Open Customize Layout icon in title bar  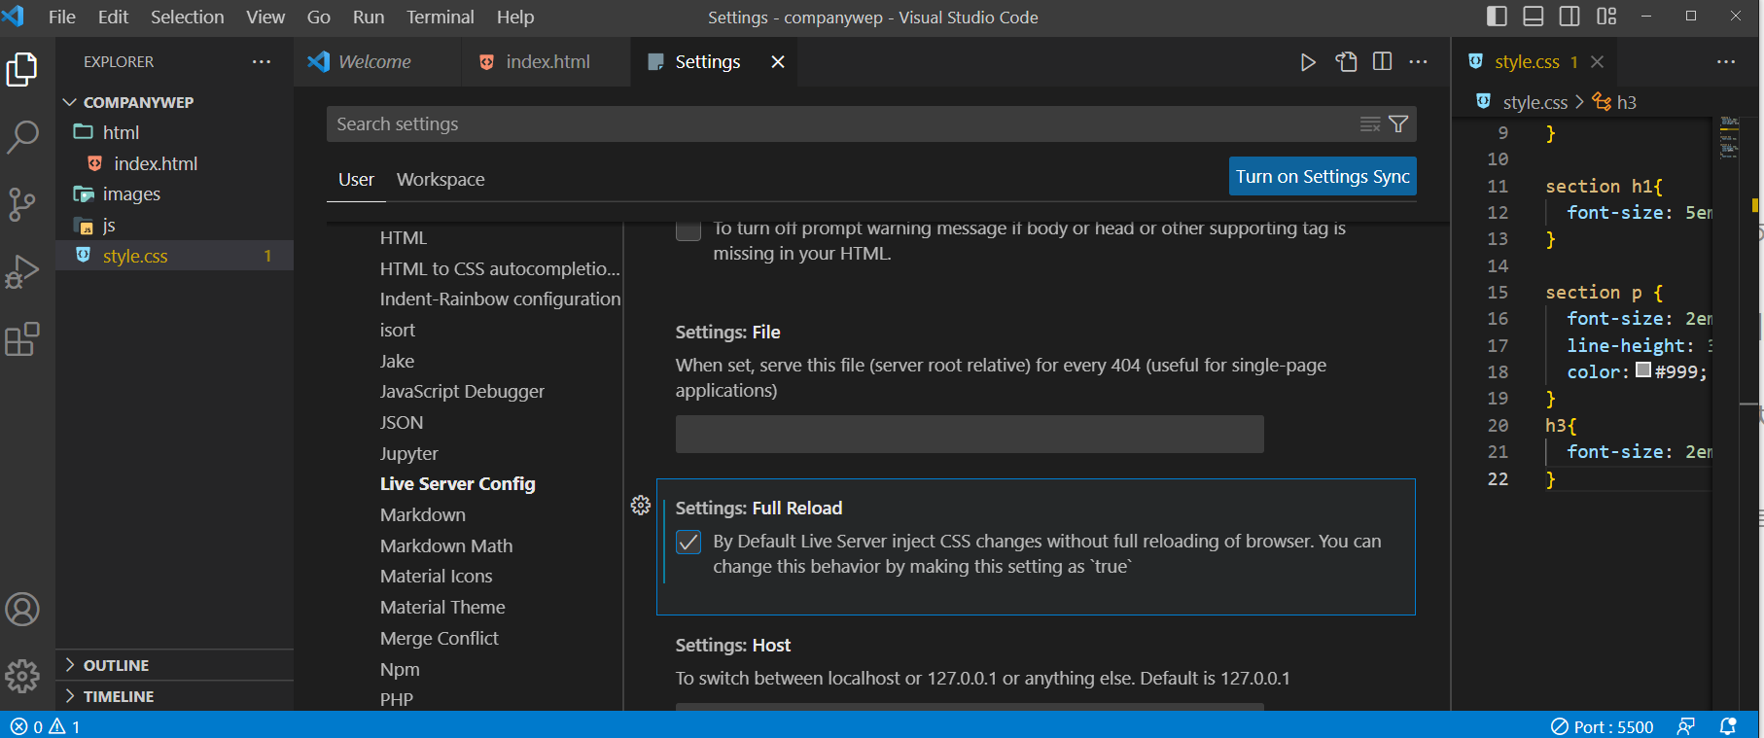[x=1606, y=17]
